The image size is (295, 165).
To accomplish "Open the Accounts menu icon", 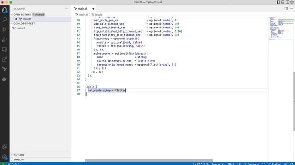I will pos(5,147).
